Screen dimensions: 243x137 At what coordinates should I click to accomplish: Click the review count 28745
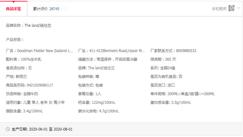(x=54, y=9)
